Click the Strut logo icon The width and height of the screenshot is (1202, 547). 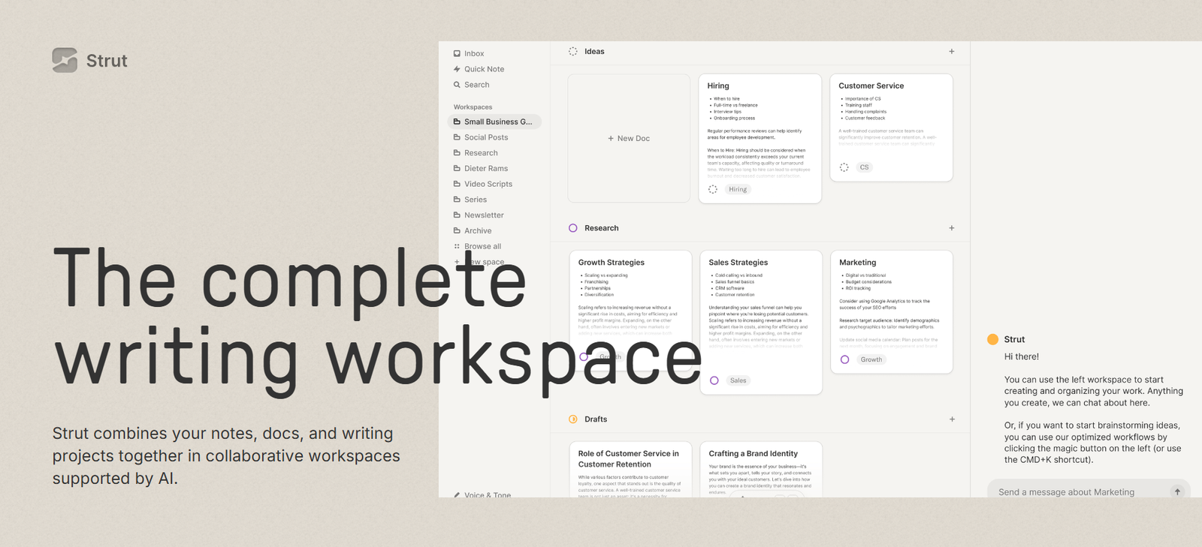pyautogui.click(x=65, y=60)
